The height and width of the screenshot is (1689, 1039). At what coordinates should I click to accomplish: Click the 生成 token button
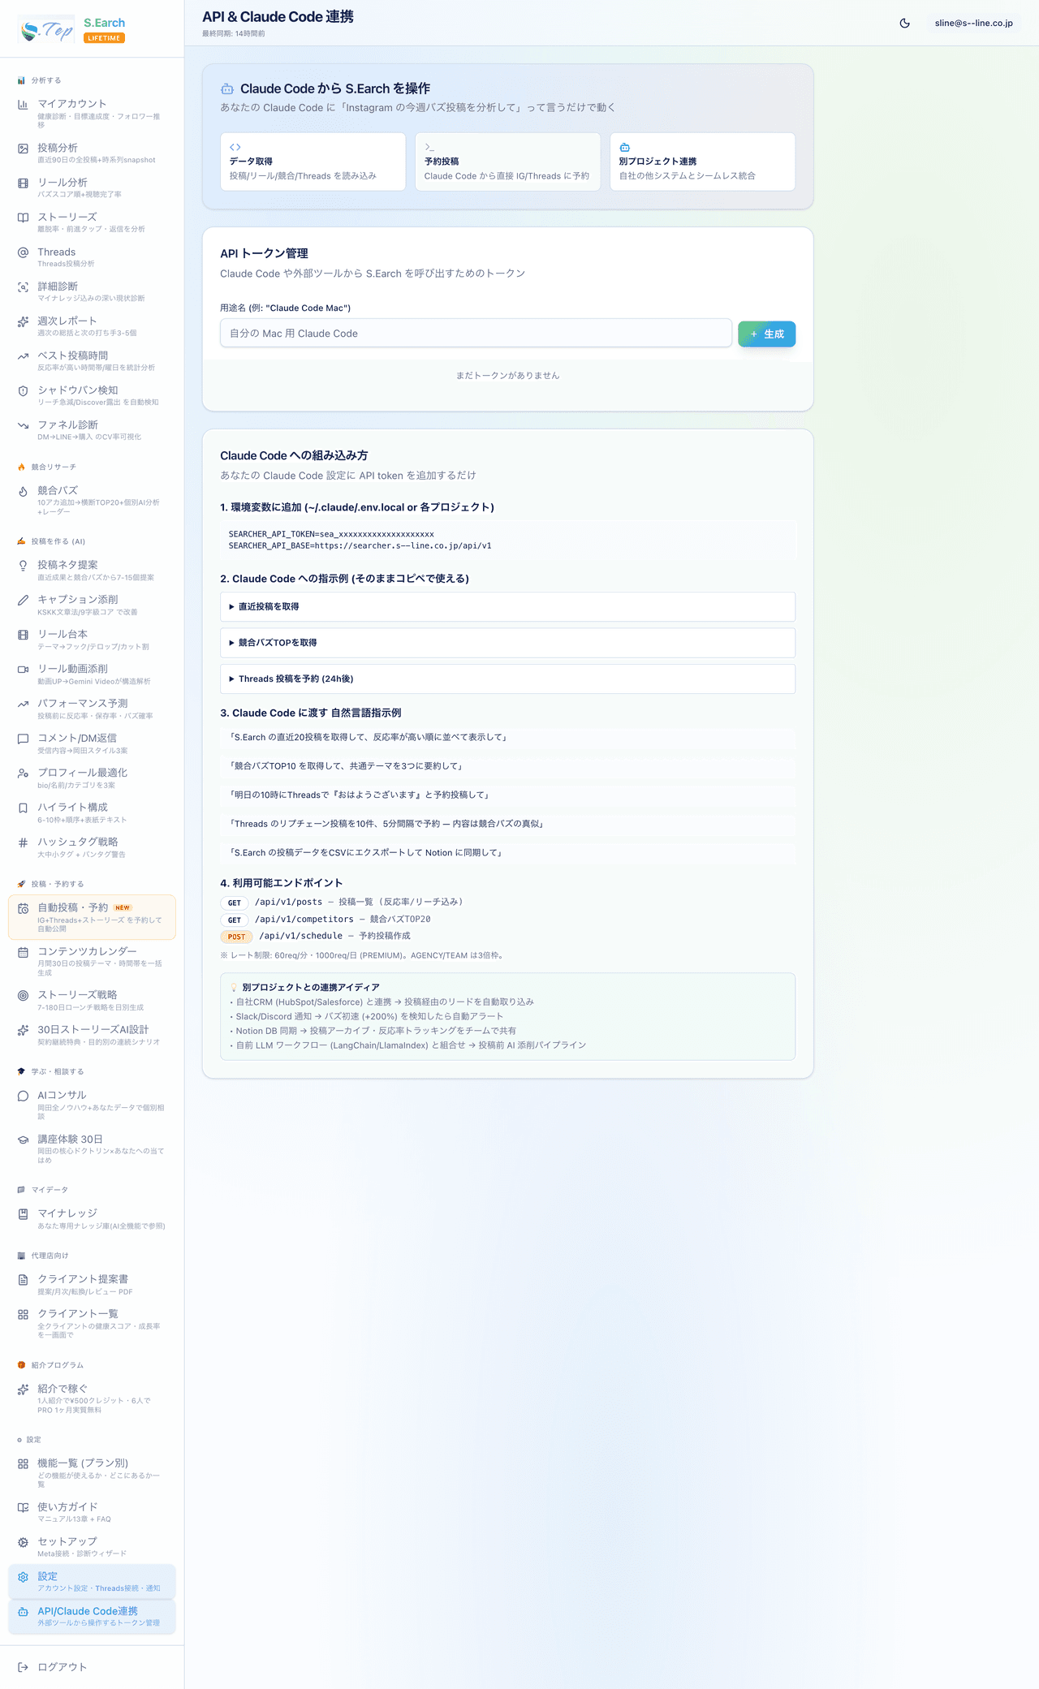pos(766,334)
